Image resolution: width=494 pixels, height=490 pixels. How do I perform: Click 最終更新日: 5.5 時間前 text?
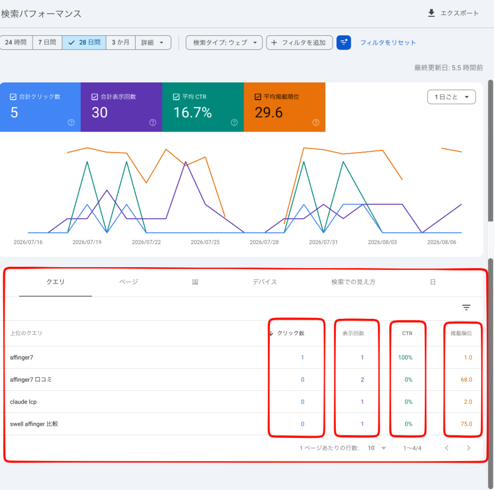click(448, 68)
